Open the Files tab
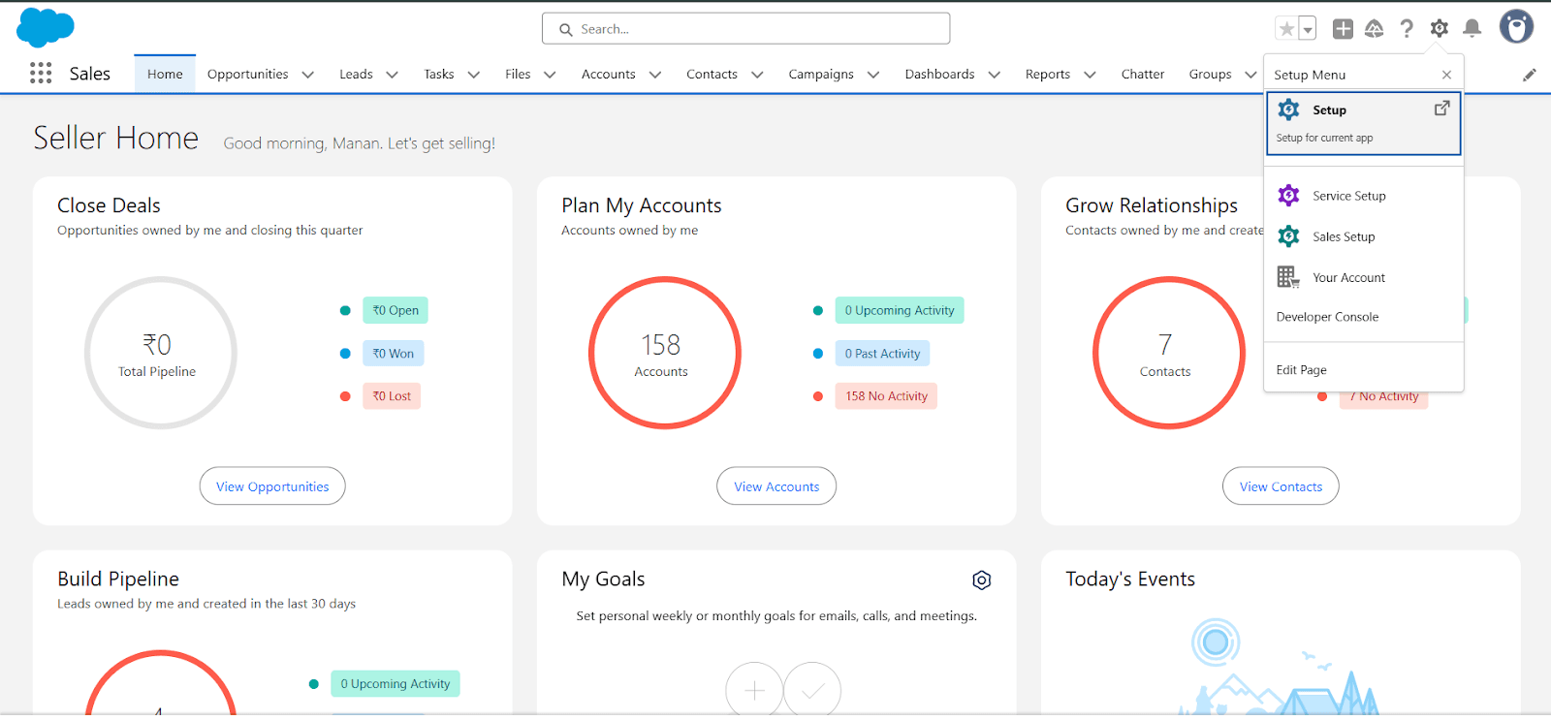Image resolution: width=1551 pixels, height=720 pixels. pyautogui.click(x=518, y=74)
